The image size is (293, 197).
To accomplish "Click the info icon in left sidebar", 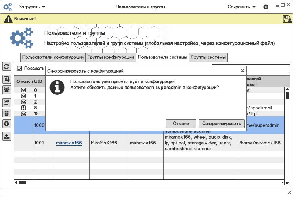I will tap(7, 124).
